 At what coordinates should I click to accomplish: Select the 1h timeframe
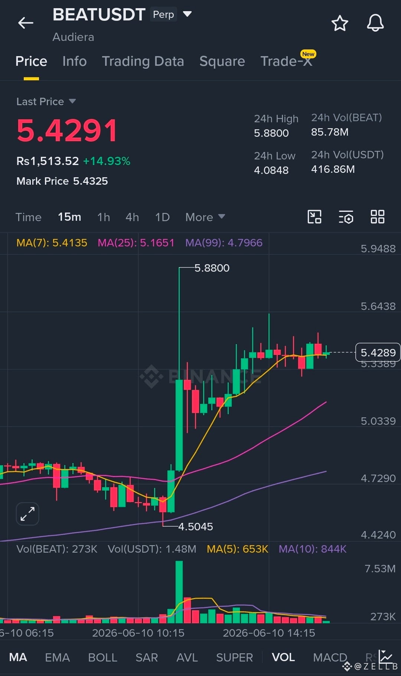coord(104,217)
